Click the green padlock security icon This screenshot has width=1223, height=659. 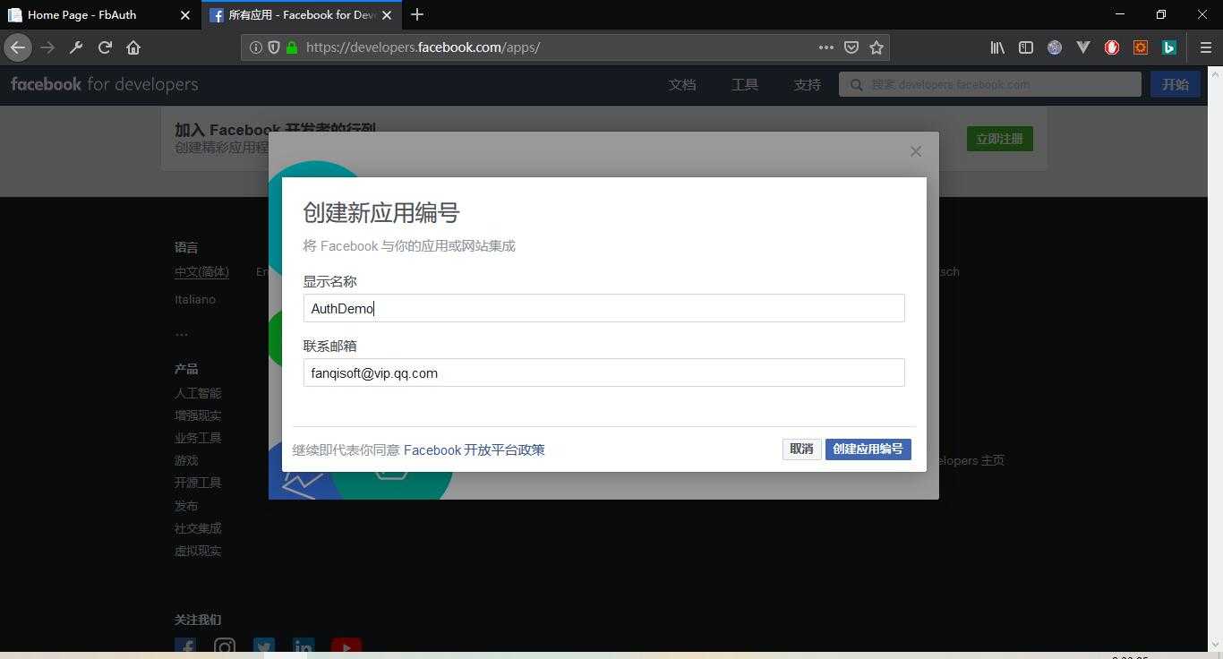coord(292,47)
